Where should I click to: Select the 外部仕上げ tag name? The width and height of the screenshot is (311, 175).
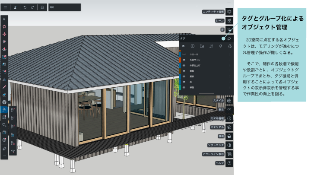point(195,65)
